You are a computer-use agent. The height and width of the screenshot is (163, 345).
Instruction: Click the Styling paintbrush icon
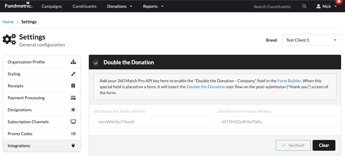click(x=73, y=74)
